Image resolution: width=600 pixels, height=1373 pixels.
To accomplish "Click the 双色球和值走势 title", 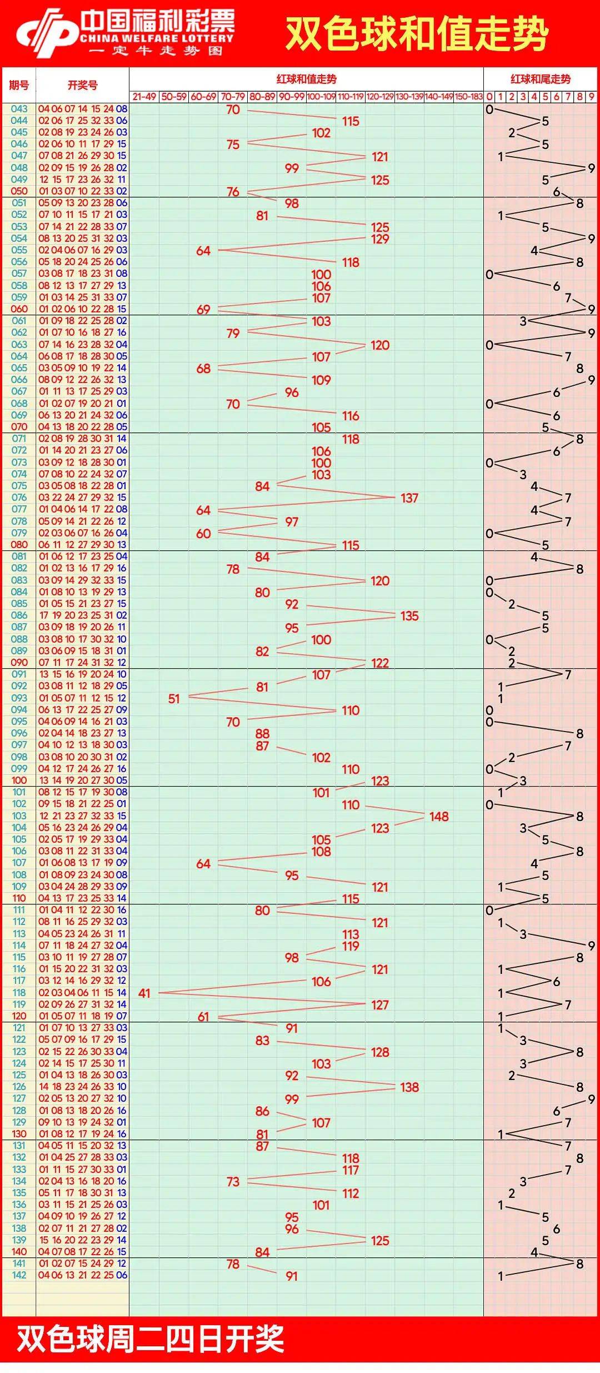I will click(x=417, y=34).
